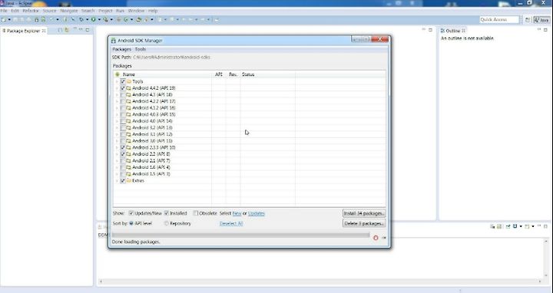Screen dimensions: 553x293
Task: Open the Debug button dropdown arrow
Action: [87, 19]
